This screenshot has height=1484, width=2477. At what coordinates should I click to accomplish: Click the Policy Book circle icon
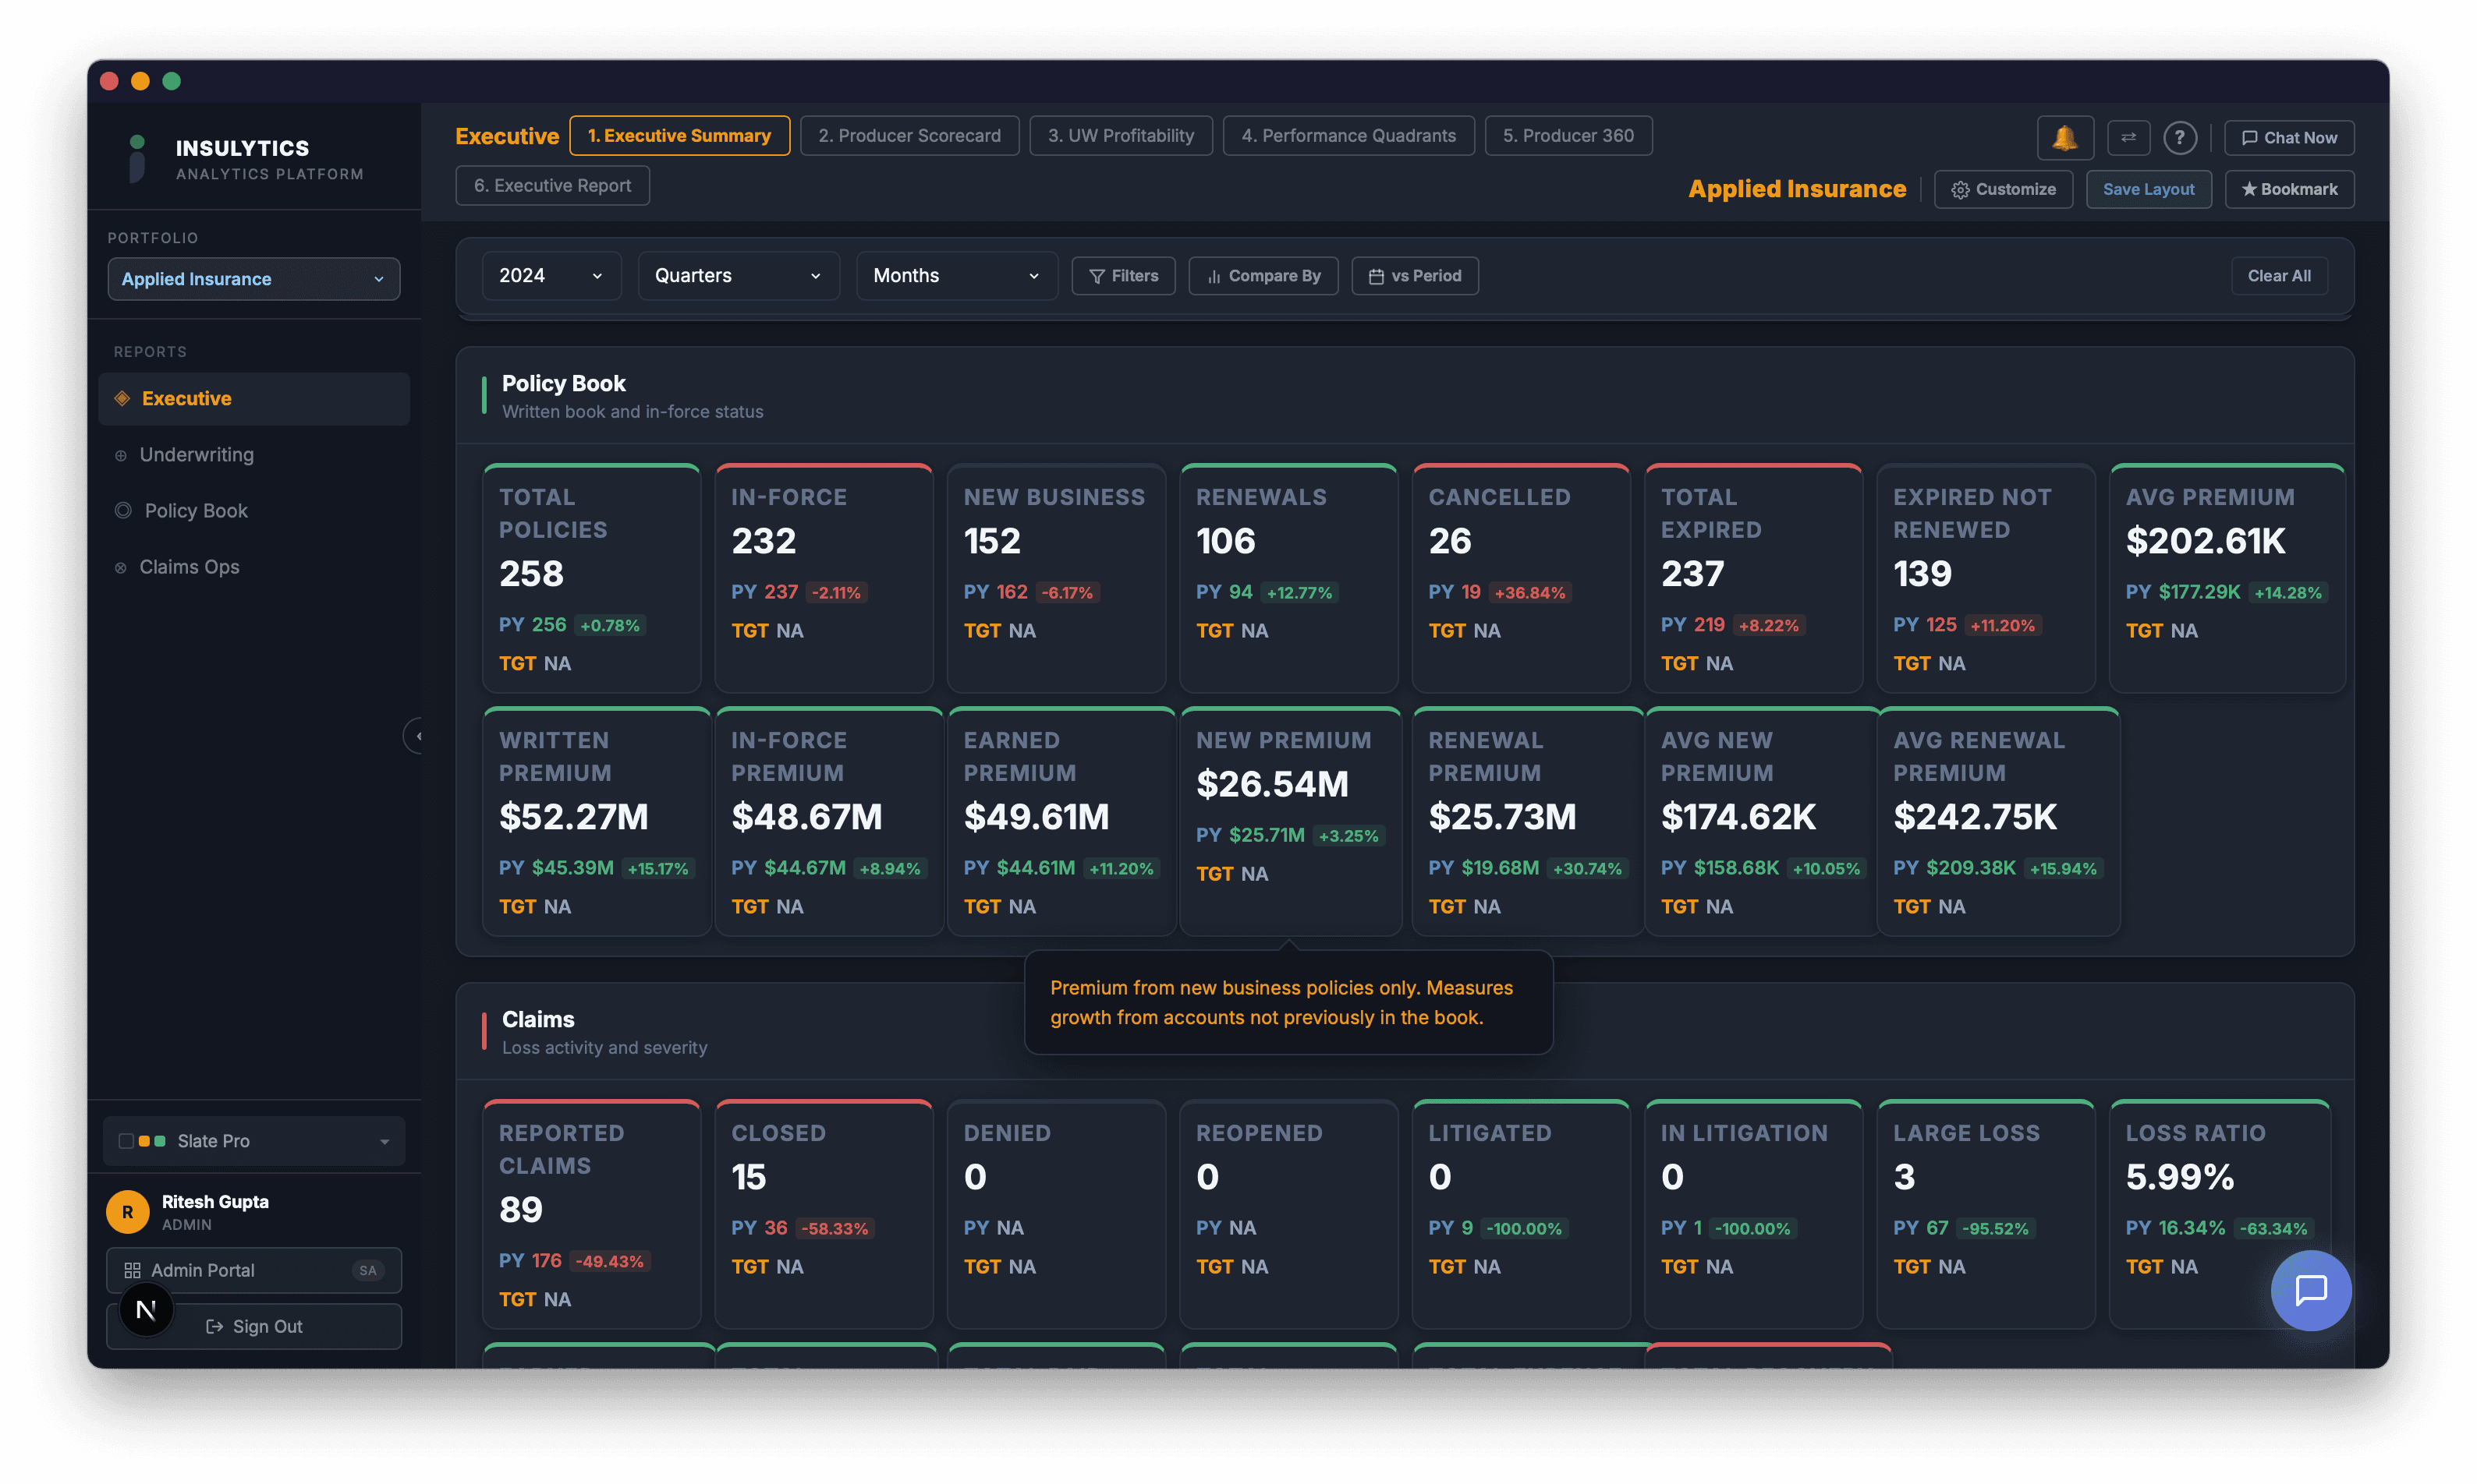tap(123, 511)
